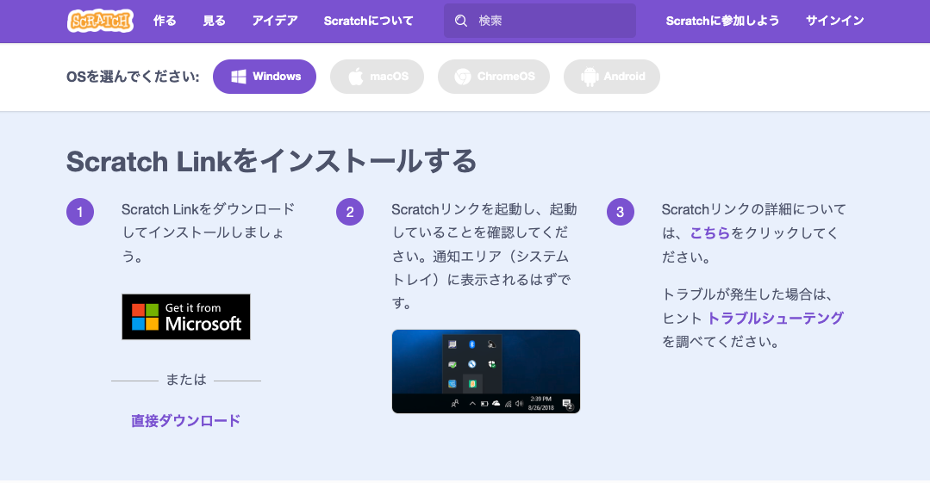Click the Microsoft four-square logo

coord(146,317)
